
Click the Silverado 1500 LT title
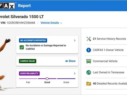(22, 17)
